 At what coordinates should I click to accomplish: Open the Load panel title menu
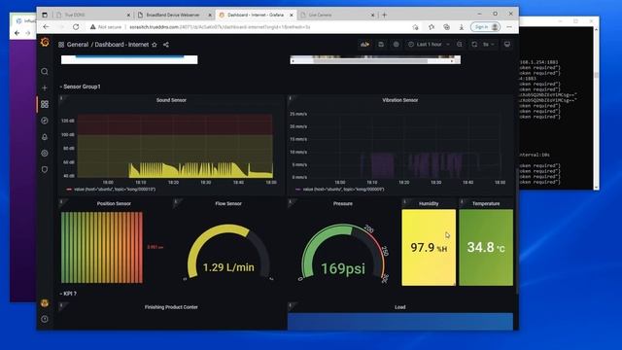pyautogui.click(x=399, y=307)
